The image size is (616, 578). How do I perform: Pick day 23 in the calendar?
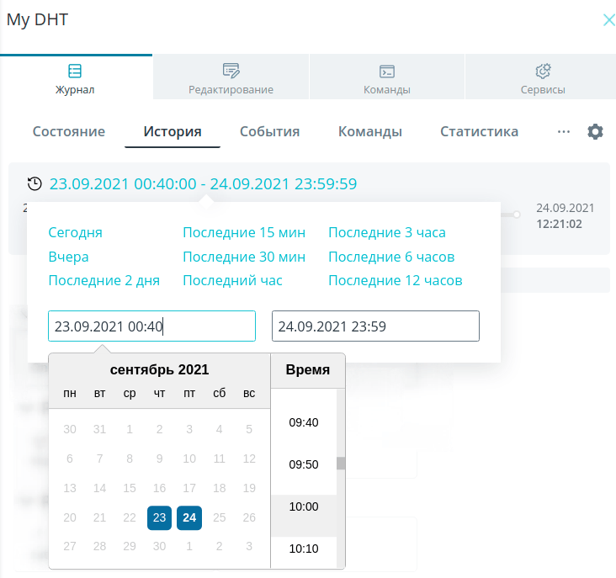click(160, 517)
